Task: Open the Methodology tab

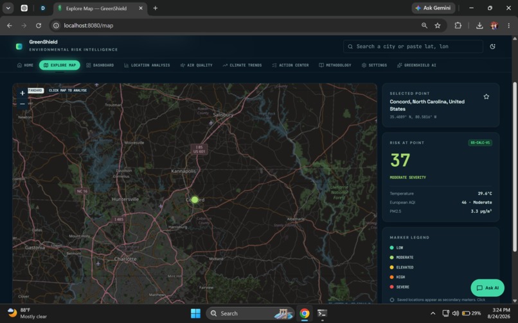Action: (x=335, y=65)
